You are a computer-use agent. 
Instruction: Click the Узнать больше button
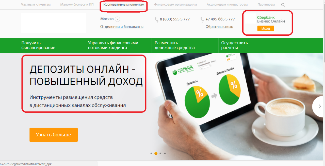(x=54, y=135)
